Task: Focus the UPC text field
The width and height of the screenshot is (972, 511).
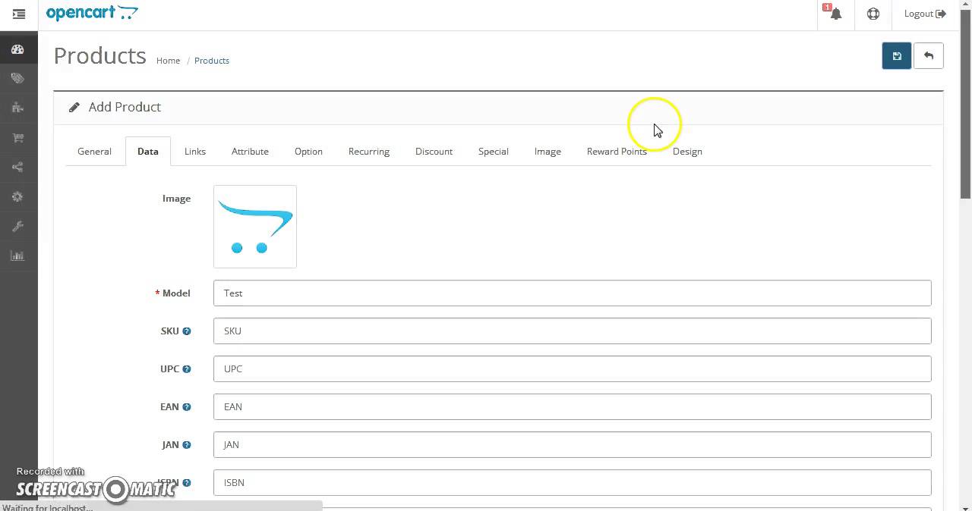Action: 572,369
